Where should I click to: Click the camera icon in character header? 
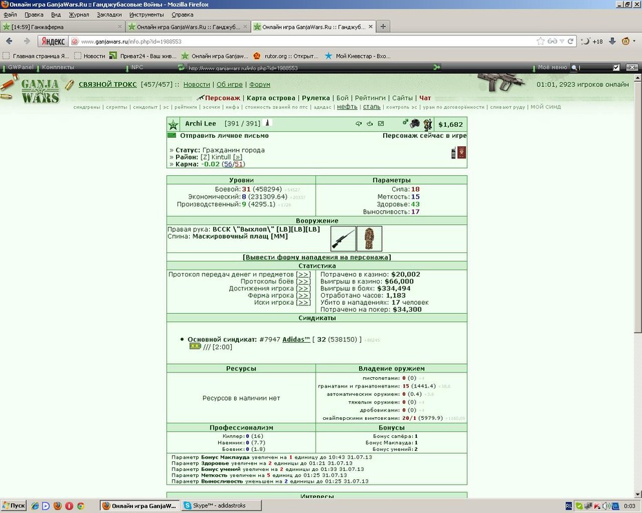pyautogui.click(x=415, y=123)
